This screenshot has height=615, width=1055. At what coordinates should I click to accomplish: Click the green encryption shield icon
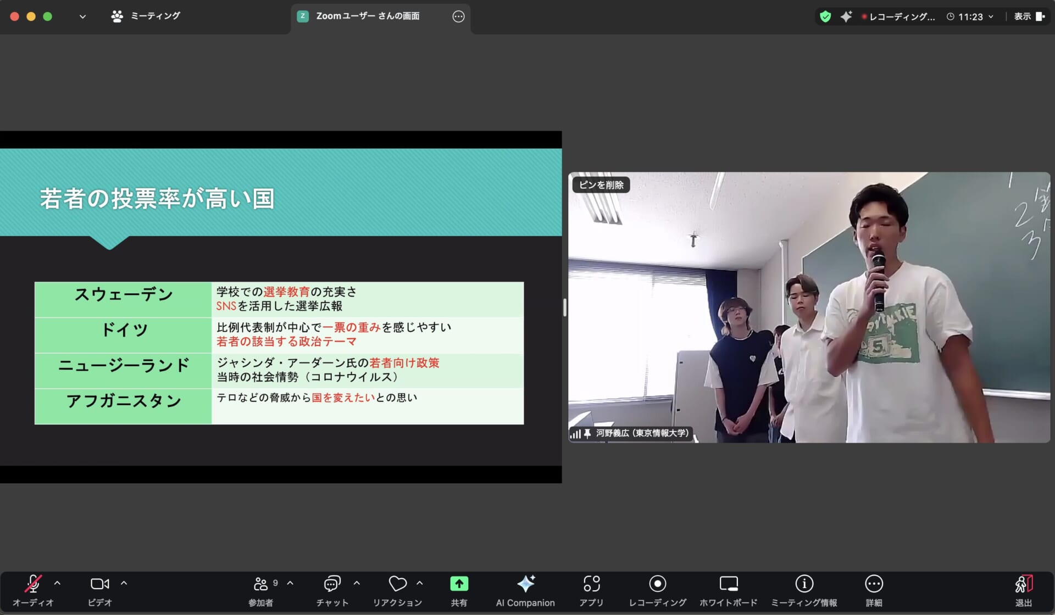[825, 16]
